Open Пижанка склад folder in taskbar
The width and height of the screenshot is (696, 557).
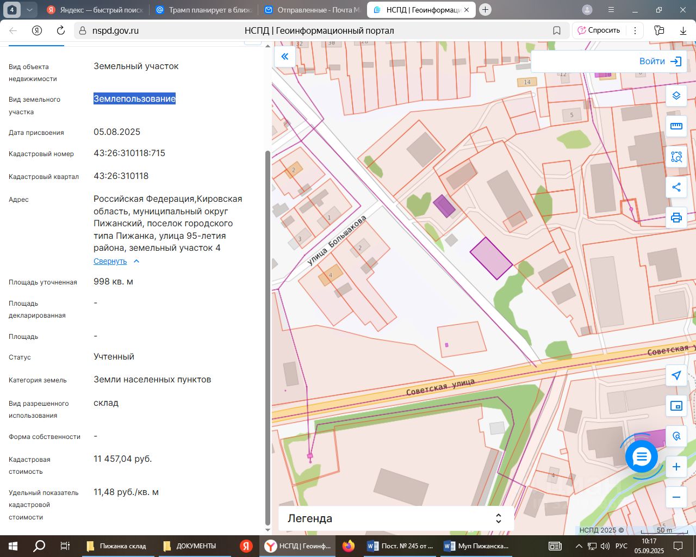pyautogui.click(x=117, y=546)
